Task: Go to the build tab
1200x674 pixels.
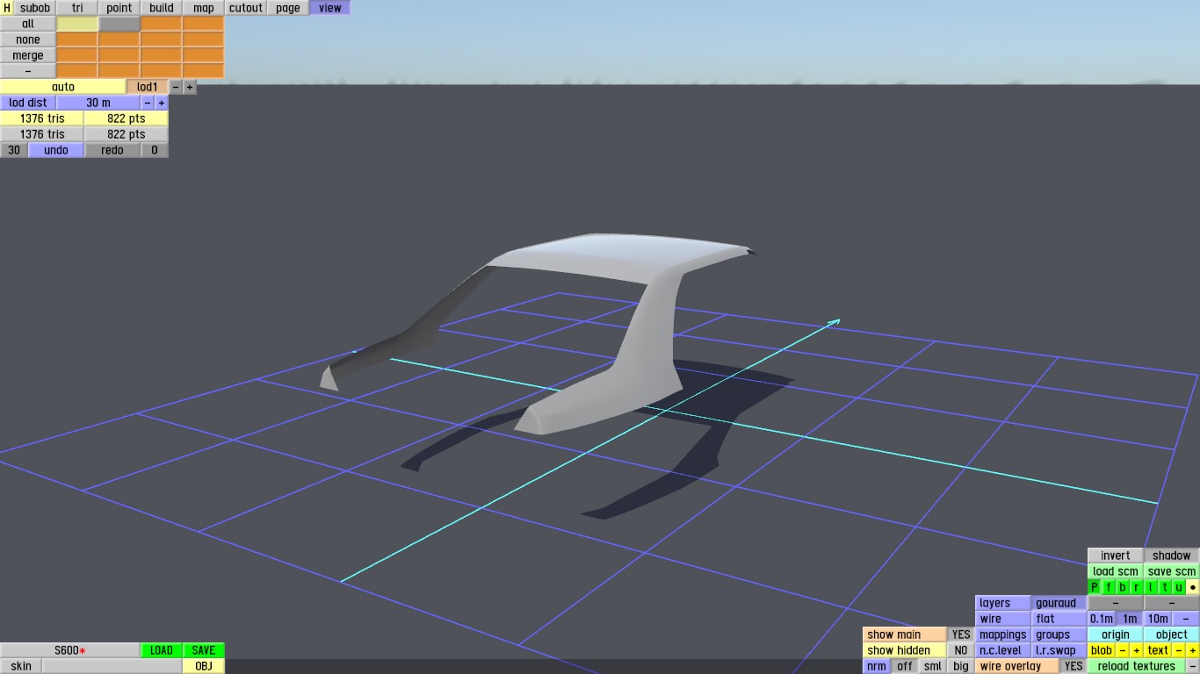Action: point(162,8)
